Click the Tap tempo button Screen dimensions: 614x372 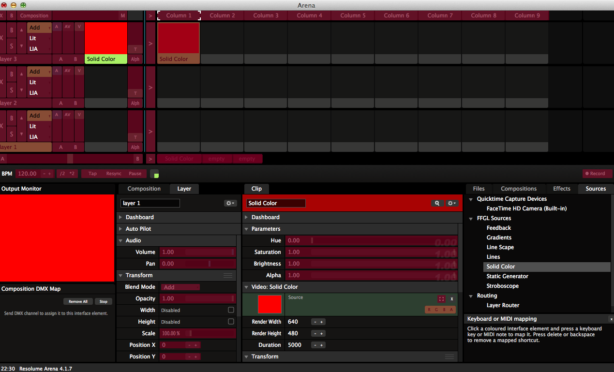tap(92, 174)
